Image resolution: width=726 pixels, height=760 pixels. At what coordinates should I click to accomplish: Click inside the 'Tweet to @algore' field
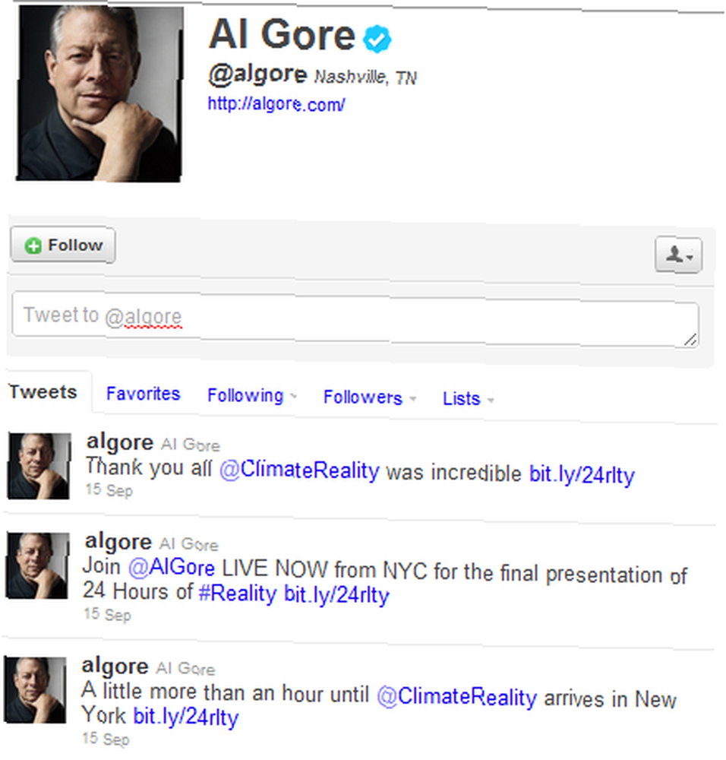coord(355,319)
